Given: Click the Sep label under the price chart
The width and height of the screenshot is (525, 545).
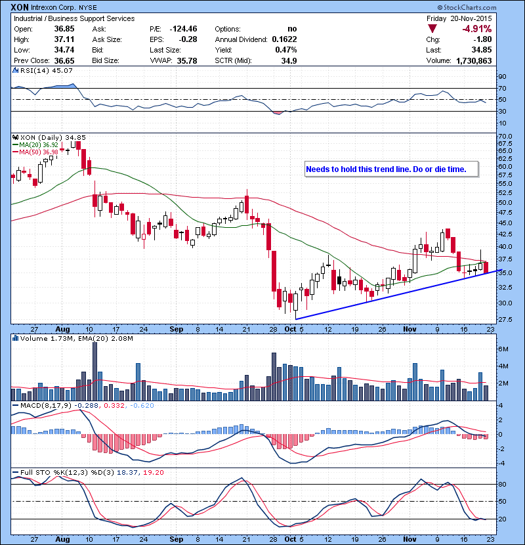Looking at the screenshot, I should [177, 329].
